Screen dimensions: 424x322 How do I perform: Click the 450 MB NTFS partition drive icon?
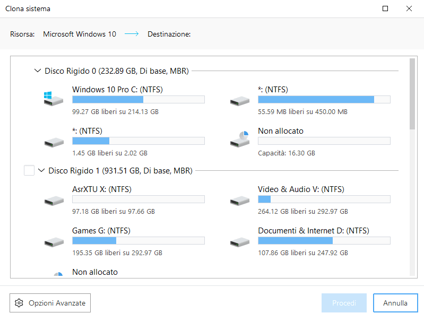[240, 100]
